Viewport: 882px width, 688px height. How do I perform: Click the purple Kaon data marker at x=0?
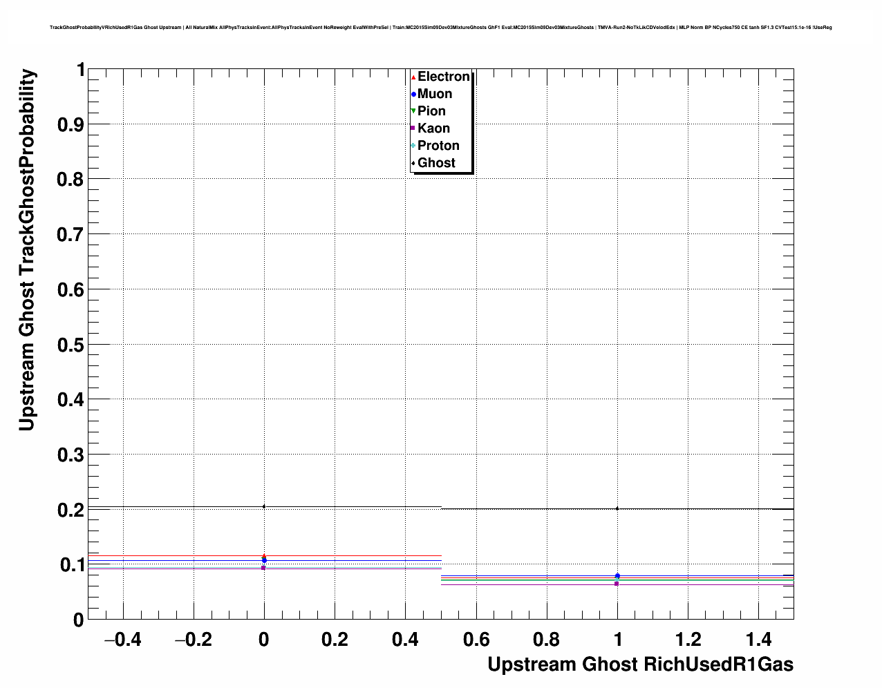pyautogui.click(x=263, y=568)
